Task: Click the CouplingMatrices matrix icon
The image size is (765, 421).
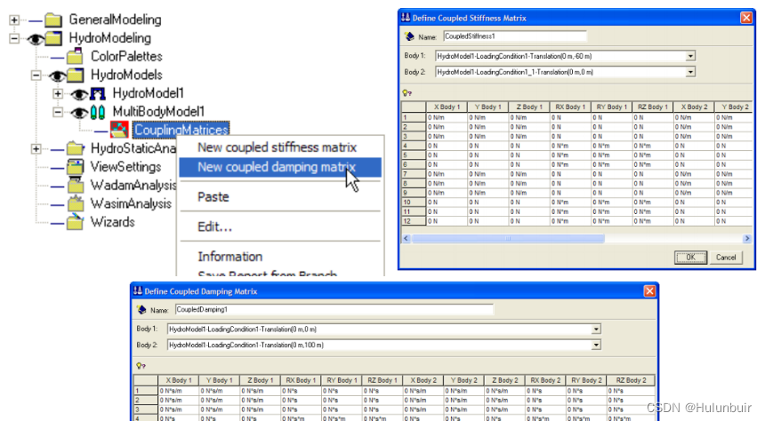Action: click(x=119, y=130)
